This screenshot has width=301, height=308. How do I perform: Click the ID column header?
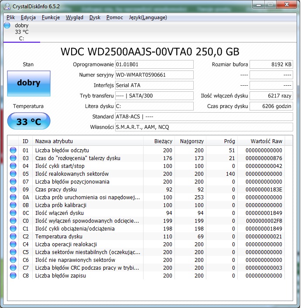tap(26, 141)
